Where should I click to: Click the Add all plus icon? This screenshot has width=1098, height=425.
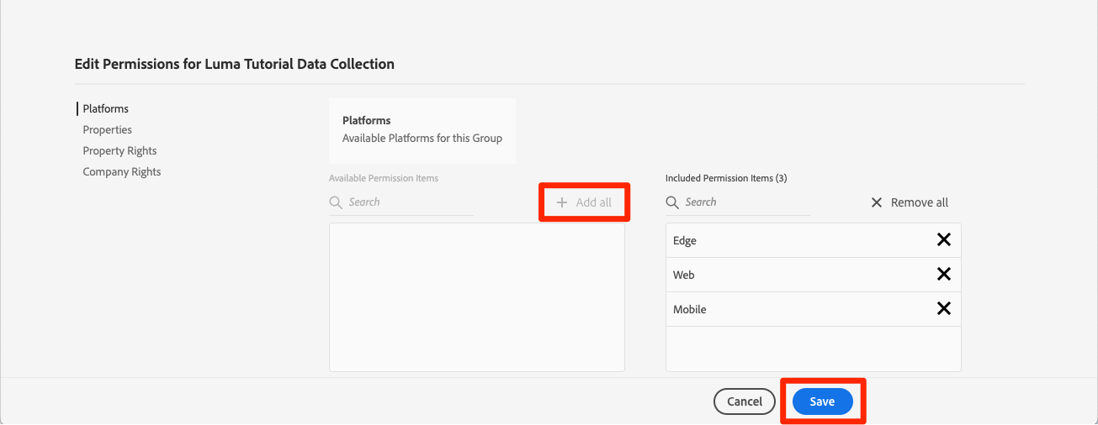(x=562, y=202)
